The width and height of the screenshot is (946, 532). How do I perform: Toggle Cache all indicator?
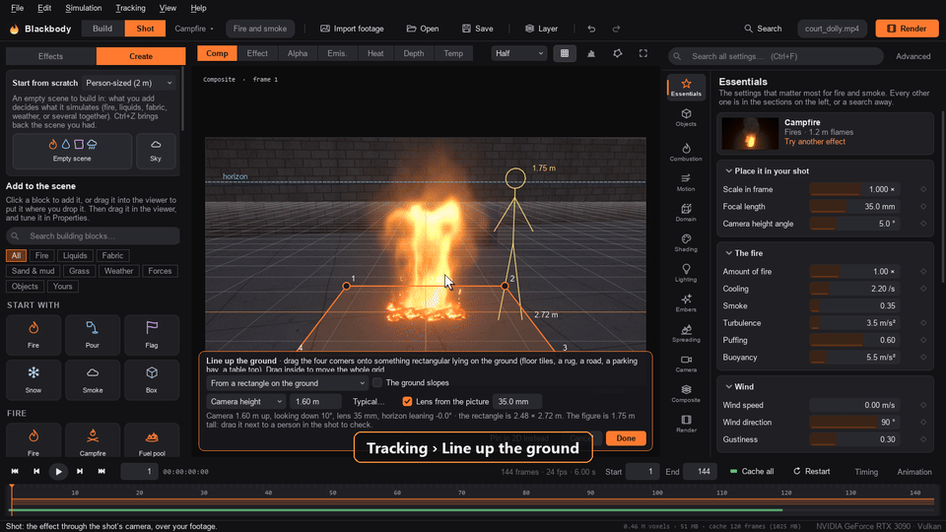coord(752,472)
